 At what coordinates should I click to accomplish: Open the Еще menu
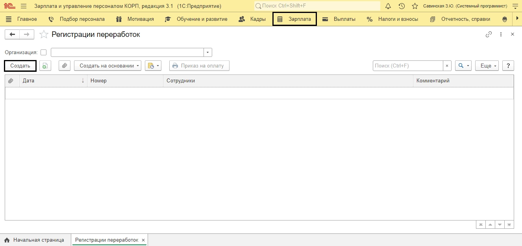(x=487, y=66)
